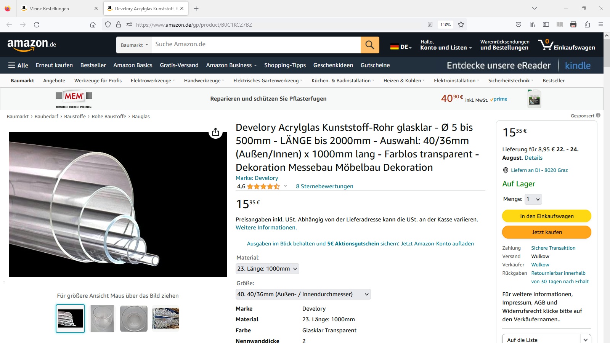The width and height of the screenshot is (610, 343).
Task: Click the delivery location pin icon
Action: tap(506, 170)
